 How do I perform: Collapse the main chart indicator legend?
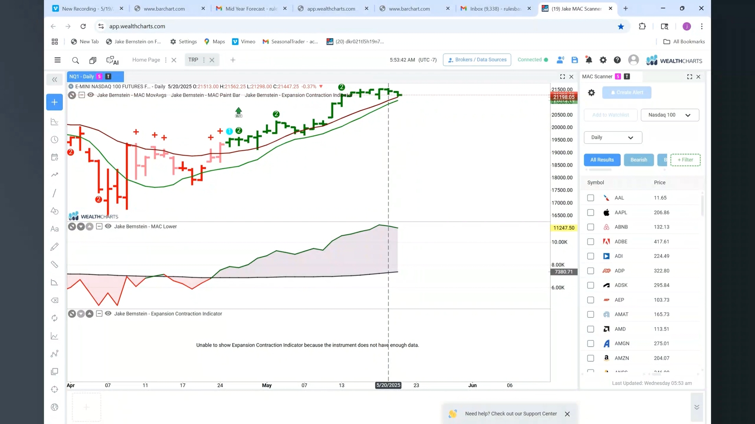(x=81, y=95)
